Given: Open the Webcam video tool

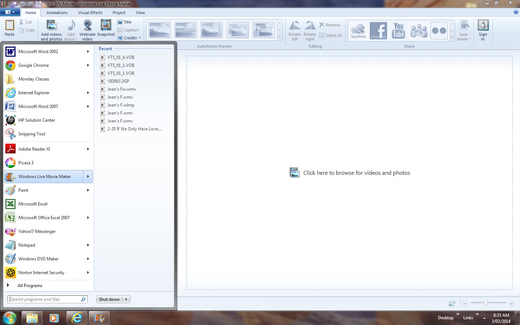Looking at the screenshot, I should point(87,26).
